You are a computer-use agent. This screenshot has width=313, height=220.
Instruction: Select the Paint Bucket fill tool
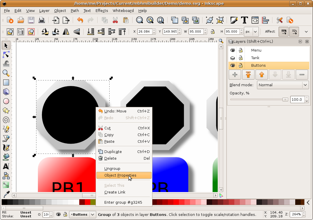point(6,157)
